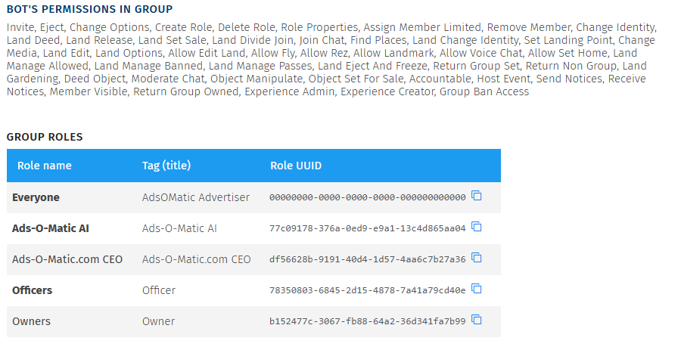Image resolution: width=681 pixels, height=350 pixels.
Task: Click the Group Roles heading
Action: [x=45, y=137]
